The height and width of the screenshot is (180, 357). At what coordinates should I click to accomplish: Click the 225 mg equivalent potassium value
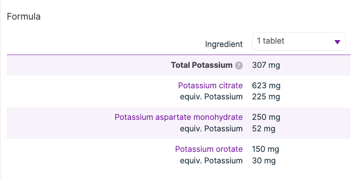[266, 97]
